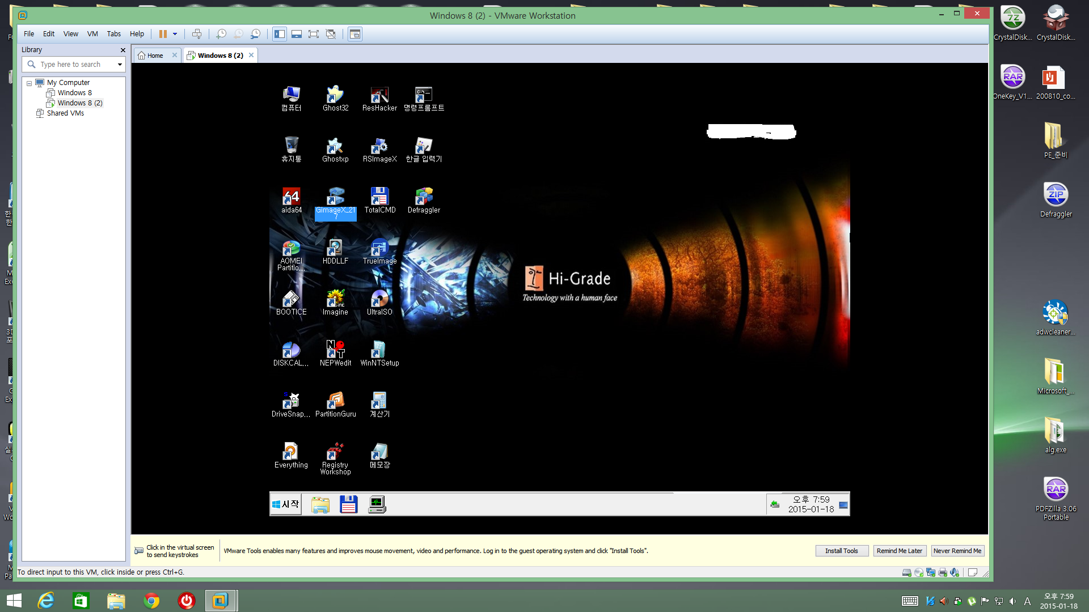
Task: Open the PE_준비 folder on host desktop
Action: click(x=1055, y=141)
